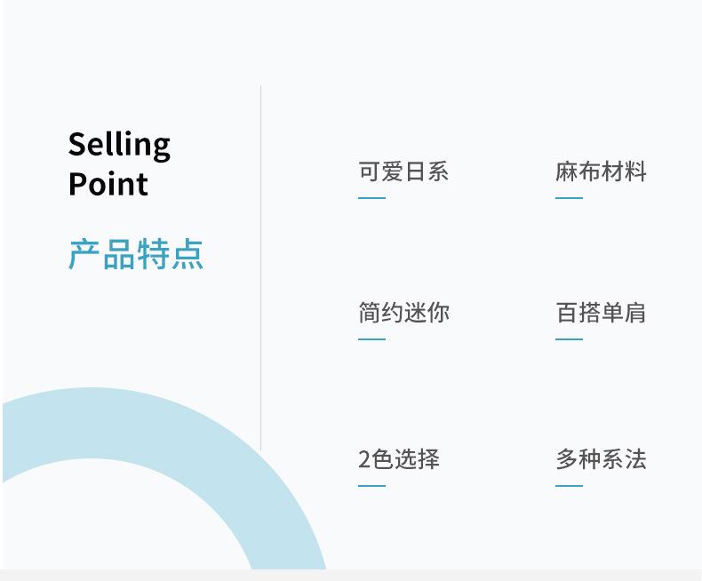The width and height of the screenshot is (702, 581).
Task: Click the blue dash under 简约迷你
Action: (372, 339)
